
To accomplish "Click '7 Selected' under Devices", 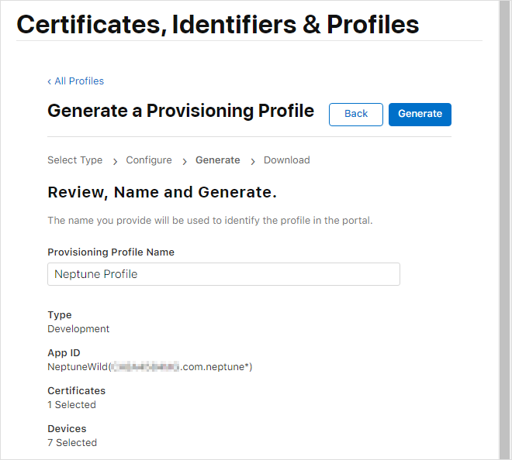I will (72, 442).
